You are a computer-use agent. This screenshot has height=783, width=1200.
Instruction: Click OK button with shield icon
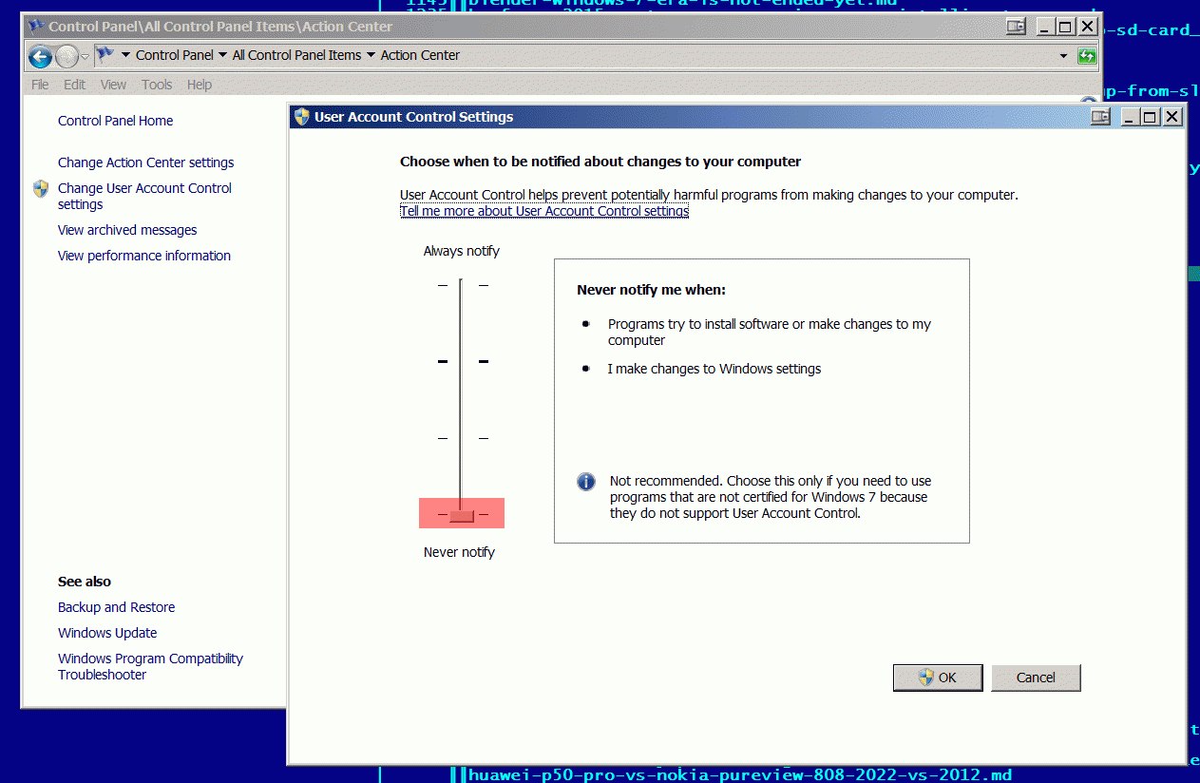point(938,678)
